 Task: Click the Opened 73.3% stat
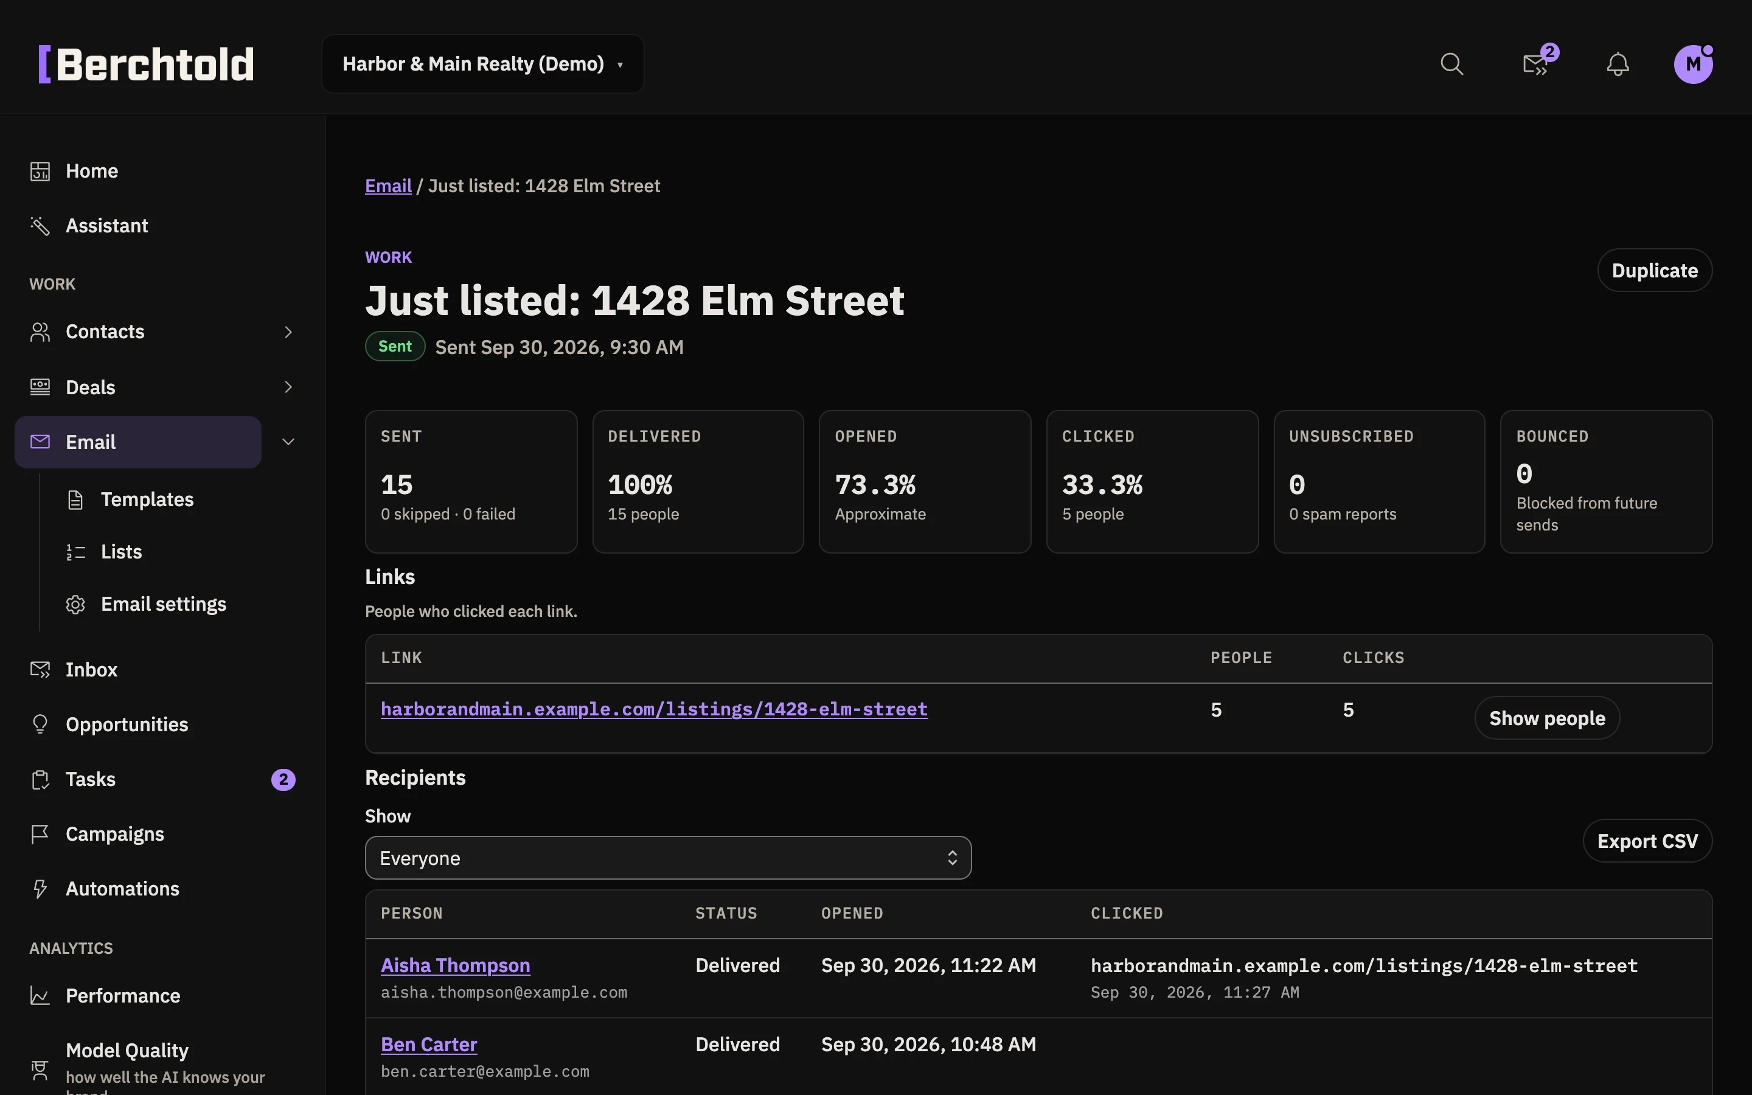pos(925,482)
